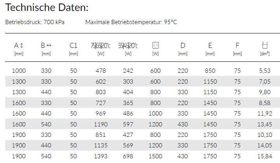Click Maximale Betriebstemperatur 95°C text

(131, 22)
